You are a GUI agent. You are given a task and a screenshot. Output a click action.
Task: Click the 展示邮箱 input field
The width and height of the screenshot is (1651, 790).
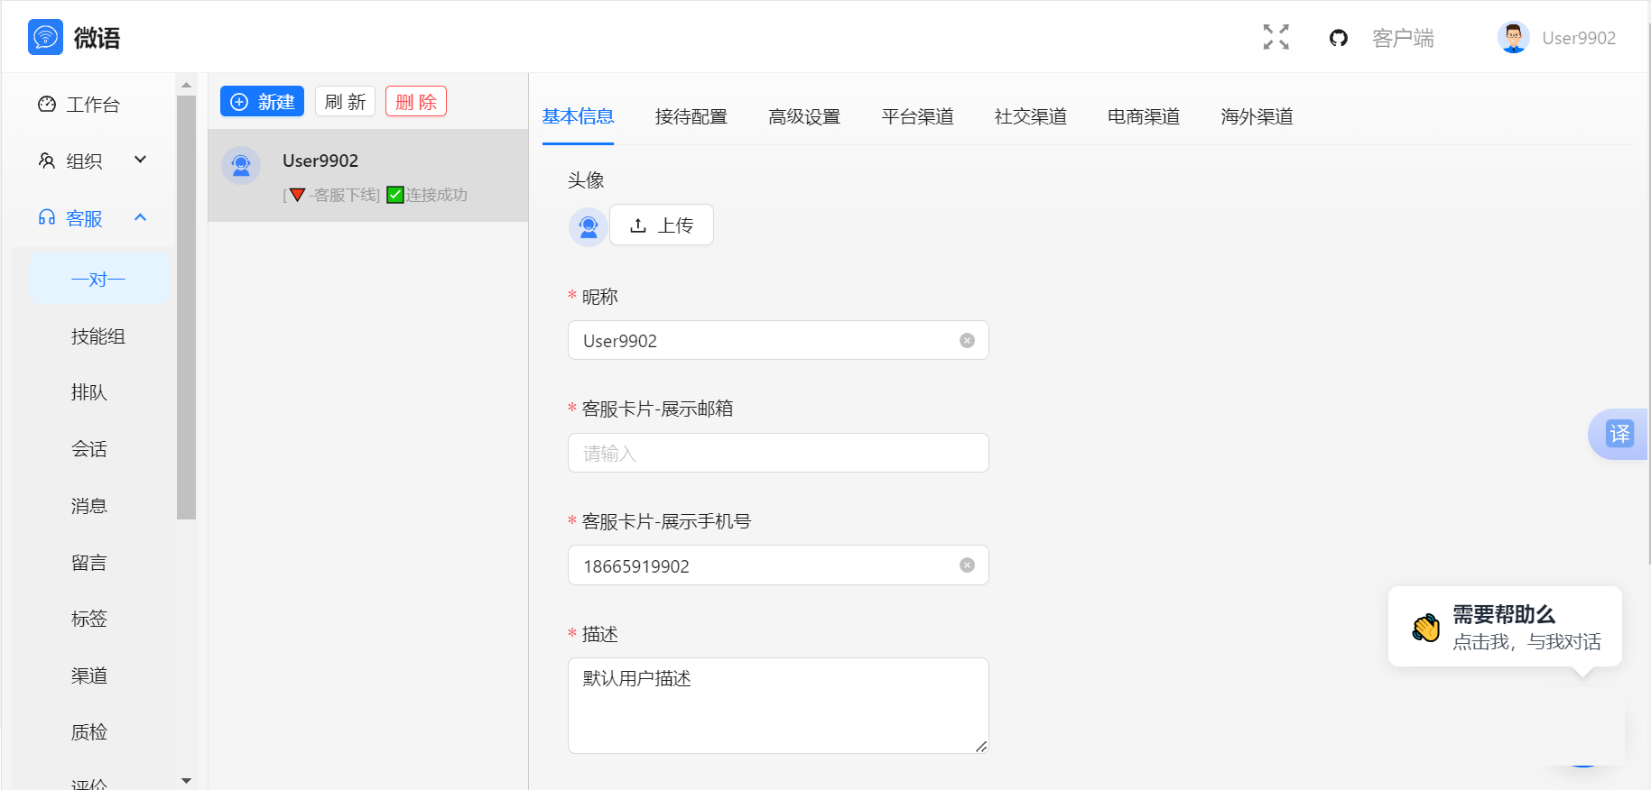tap(777, 453)
